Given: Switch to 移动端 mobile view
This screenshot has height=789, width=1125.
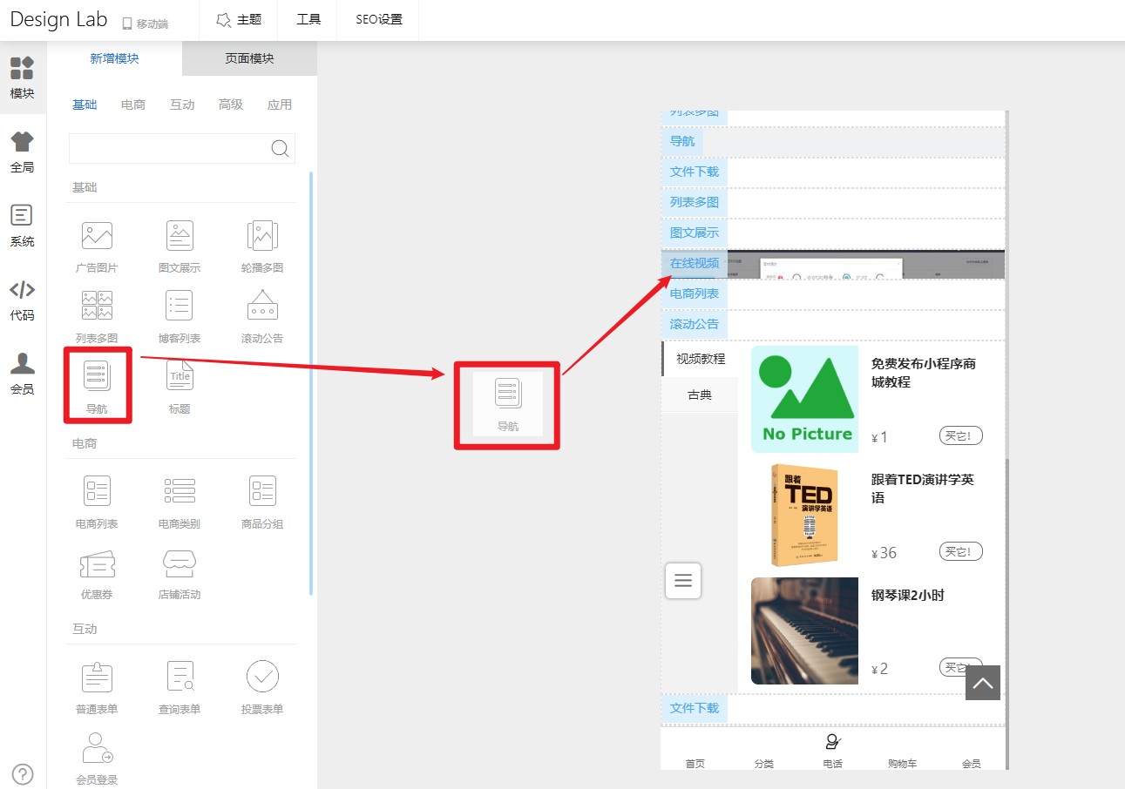Looking at the screenshot, I should click(145, 23).
